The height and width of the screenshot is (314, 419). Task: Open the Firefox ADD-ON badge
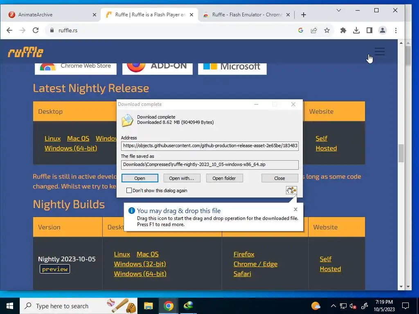click(x=158, y=69)
